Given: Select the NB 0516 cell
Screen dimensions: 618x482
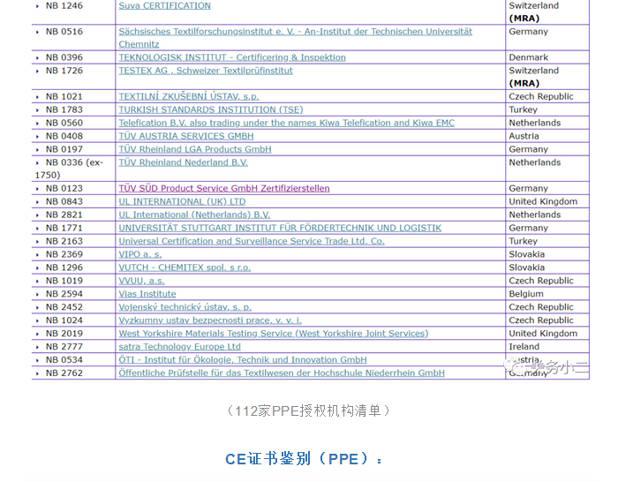Looking at the screenshot, I should [73, 38].
